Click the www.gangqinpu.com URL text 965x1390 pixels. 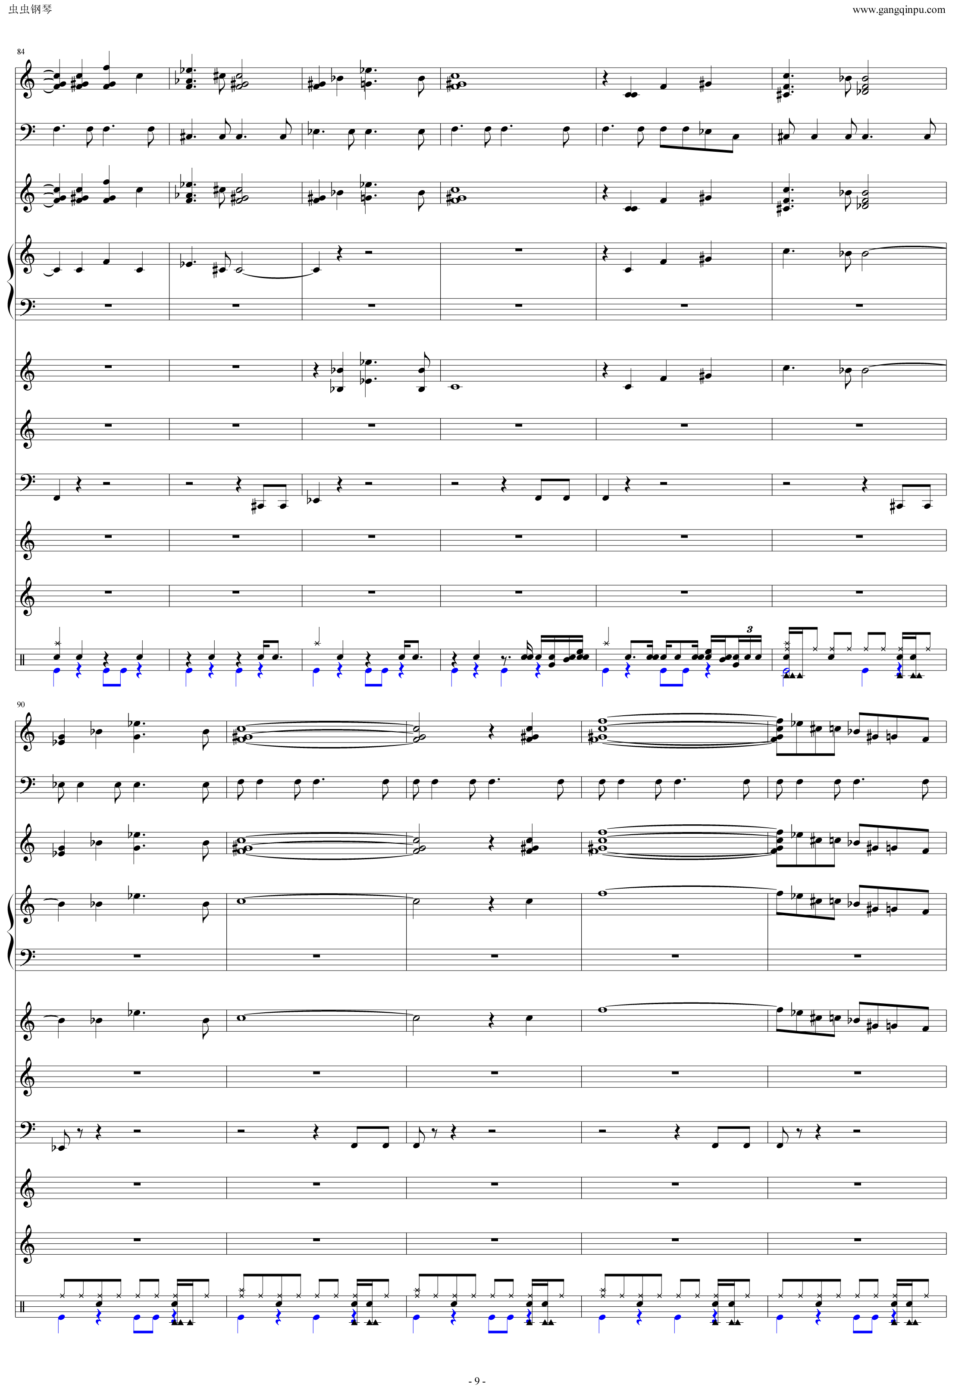point(899,9)
